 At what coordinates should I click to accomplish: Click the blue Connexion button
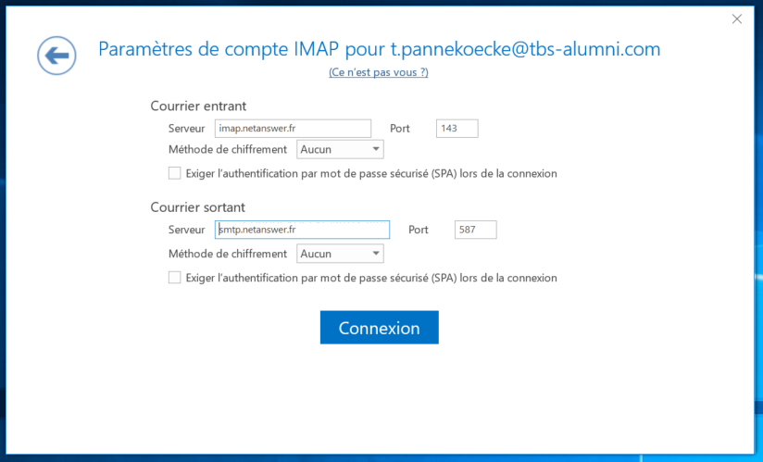pyautogui.click(x=379, y=328)
